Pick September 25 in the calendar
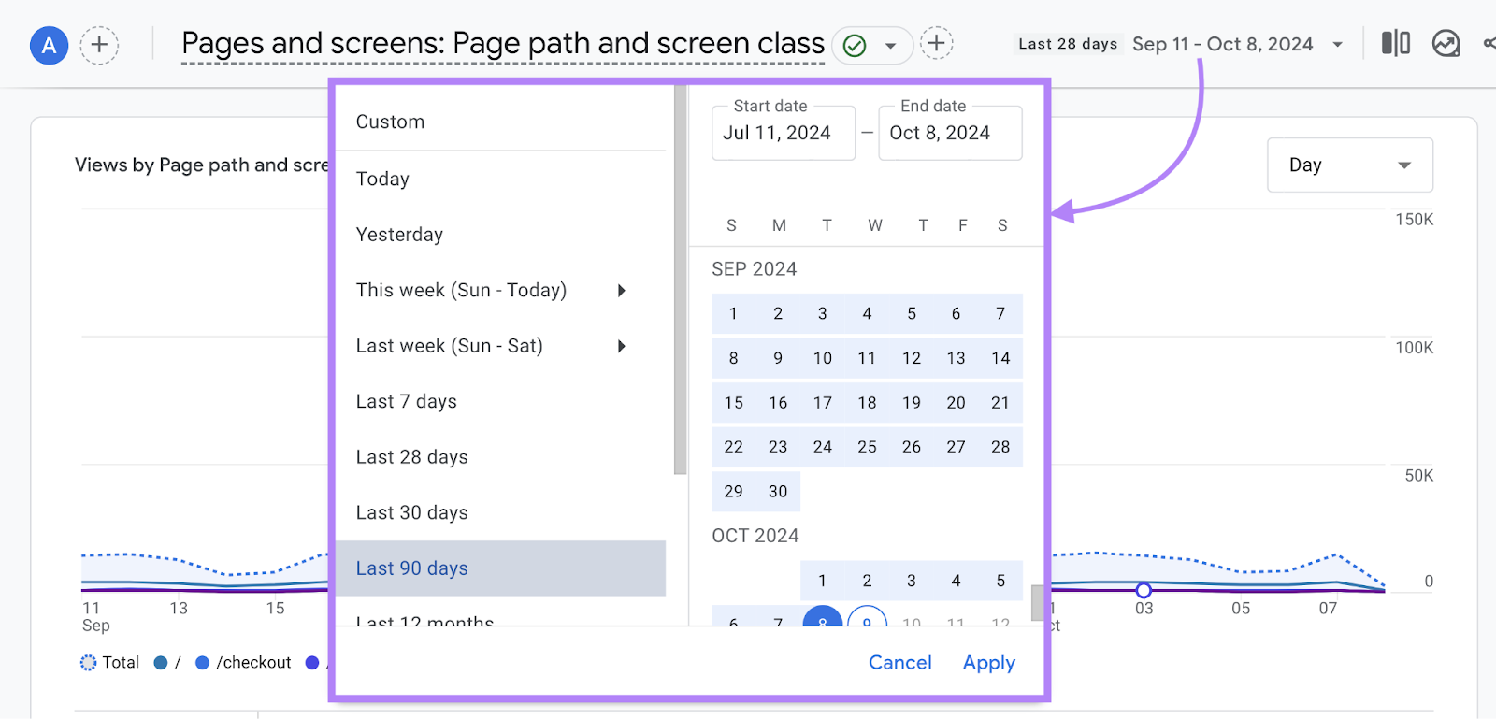This screenshot has width=1496, height=719. [x=867, y=447]
